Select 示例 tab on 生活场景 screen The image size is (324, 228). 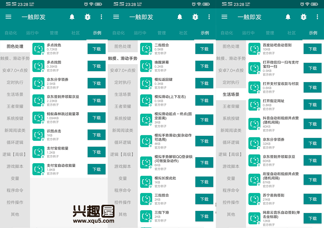pos(313,33)
